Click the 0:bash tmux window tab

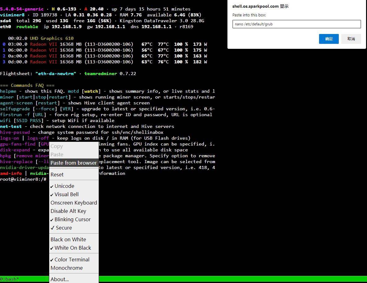point(10,279)
